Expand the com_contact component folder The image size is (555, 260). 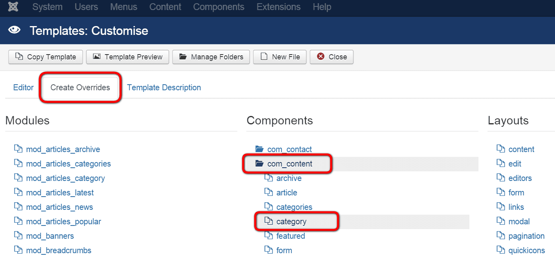289,149
